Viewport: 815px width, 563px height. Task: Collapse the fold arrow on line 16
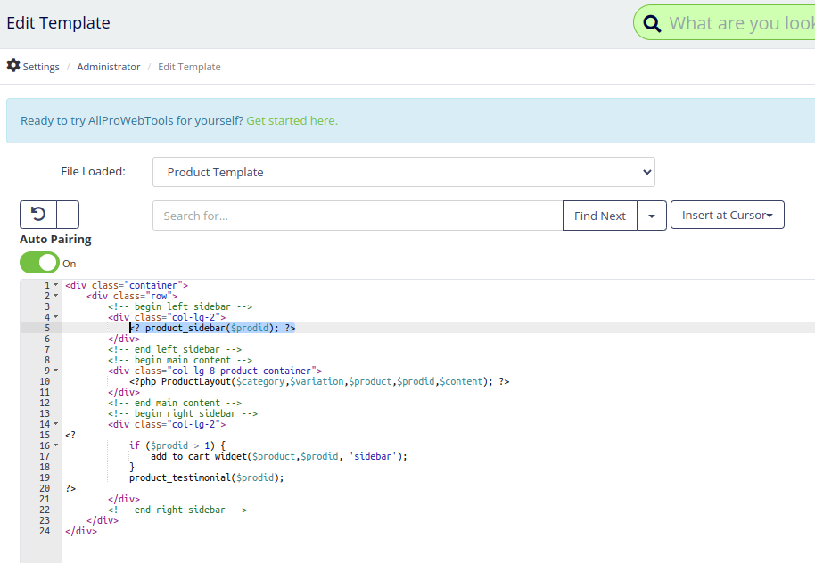[x=55, y=445]
